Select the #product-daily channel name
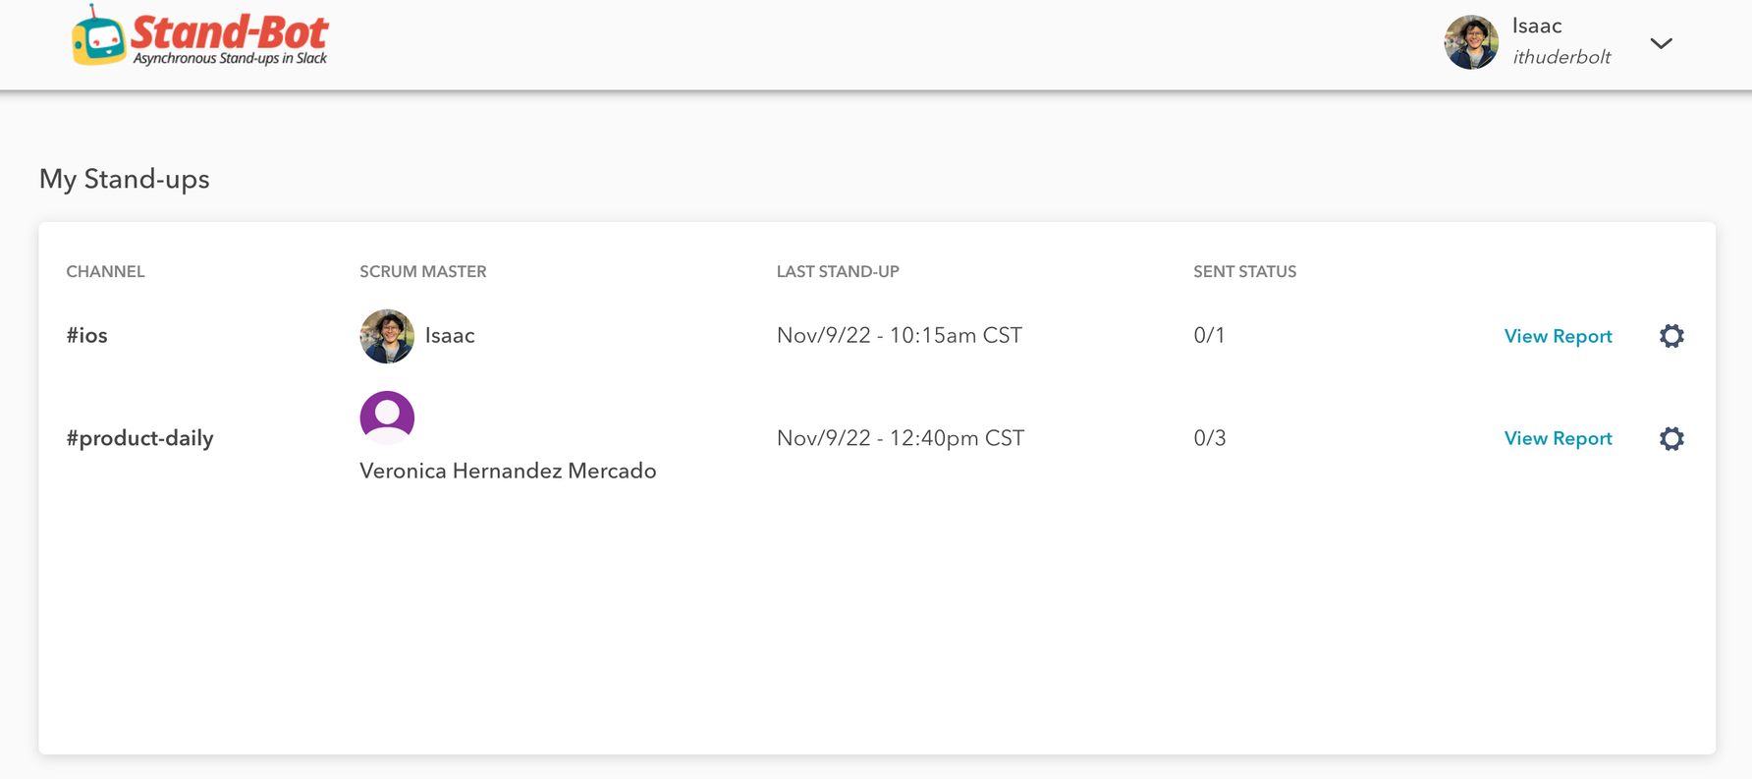1752x779 pixels. point(139,438)
